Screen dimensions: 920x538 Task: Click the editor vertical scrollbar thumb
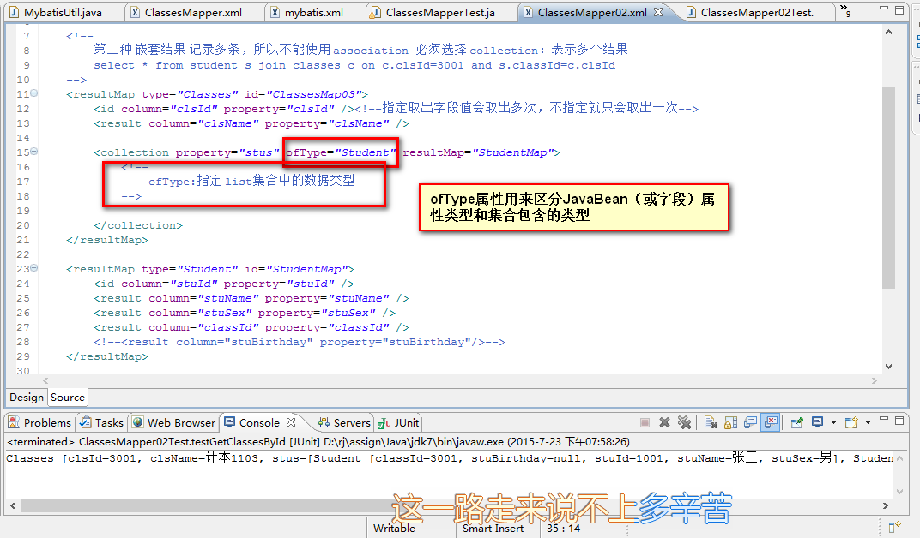[x=888, y=188]
